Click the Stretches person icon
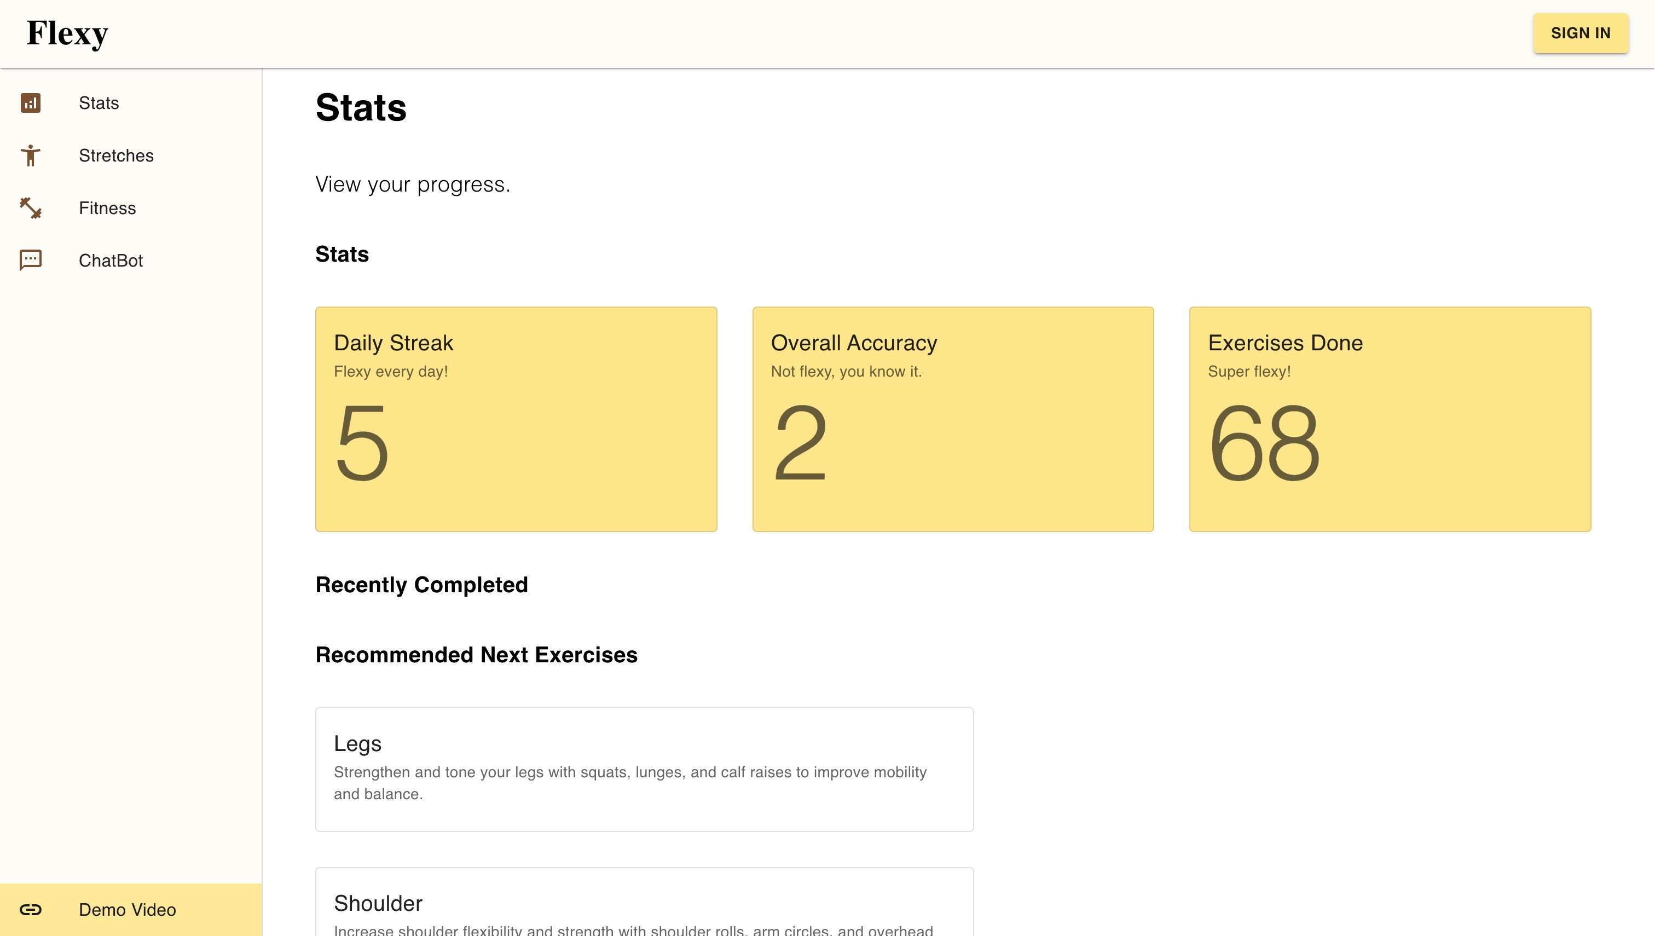 click(30, 155)
